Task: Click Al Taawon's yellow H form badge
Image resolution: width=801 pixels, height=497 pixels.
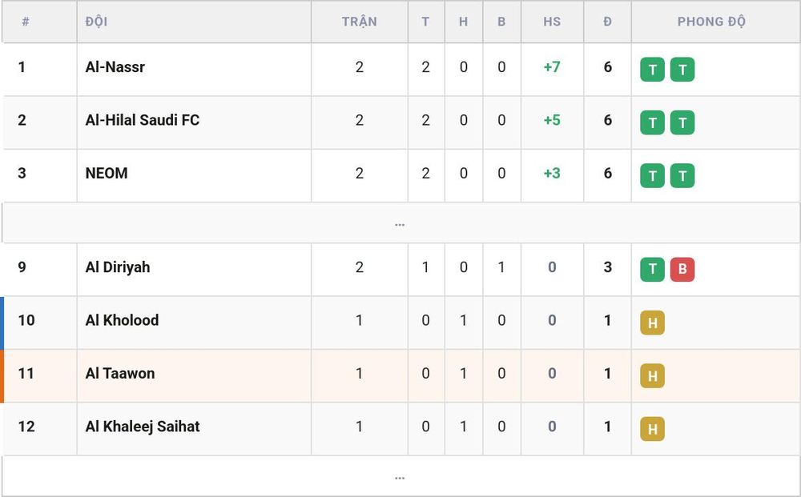Action: [x=652, y=375]
